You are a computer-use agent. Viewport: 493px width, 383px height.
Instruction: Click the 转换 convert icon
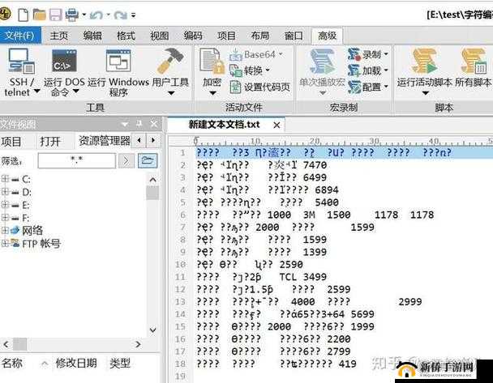[235, 70]
